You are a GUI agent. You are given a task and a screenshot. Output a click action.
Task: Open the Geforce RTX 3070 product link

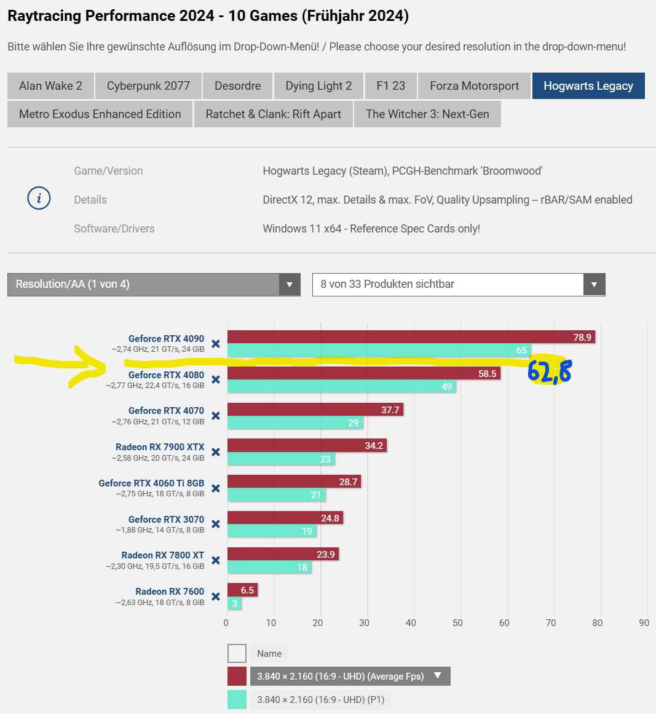coord(166,520)
